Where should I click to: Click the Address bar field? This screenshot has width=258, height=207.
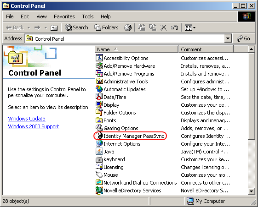tap(125, 38)
